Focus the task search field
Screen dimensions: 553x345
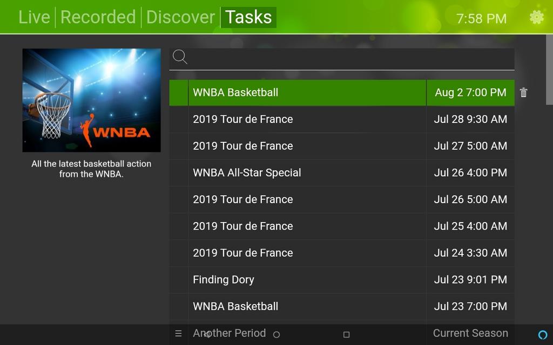pos(342,59)
